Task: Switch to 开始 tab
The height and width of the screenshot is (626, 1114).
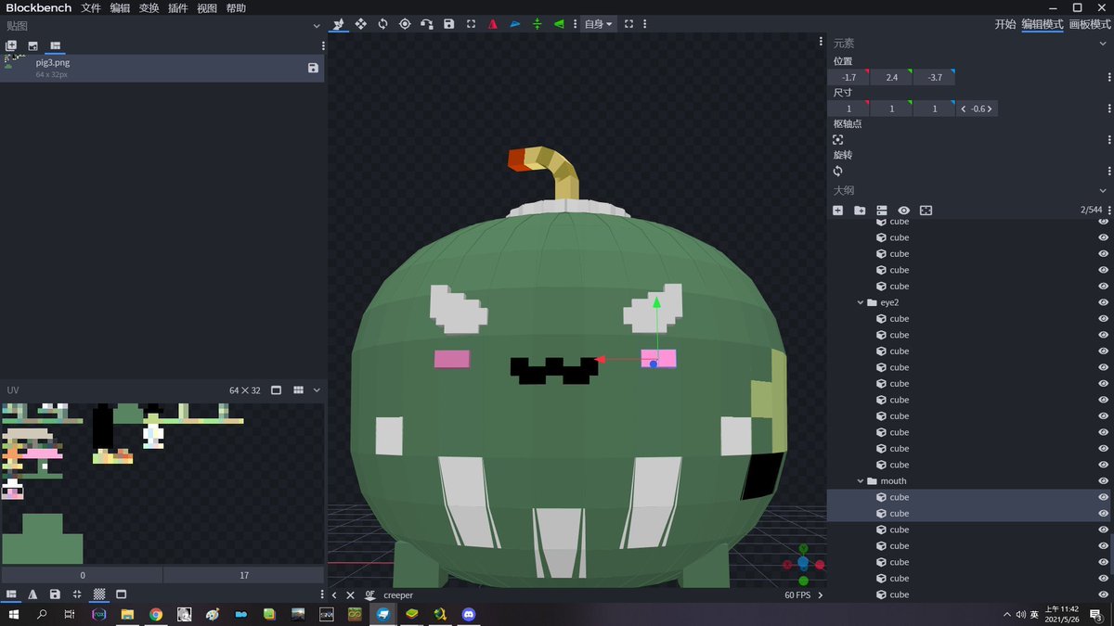Action: [1005, 24]
